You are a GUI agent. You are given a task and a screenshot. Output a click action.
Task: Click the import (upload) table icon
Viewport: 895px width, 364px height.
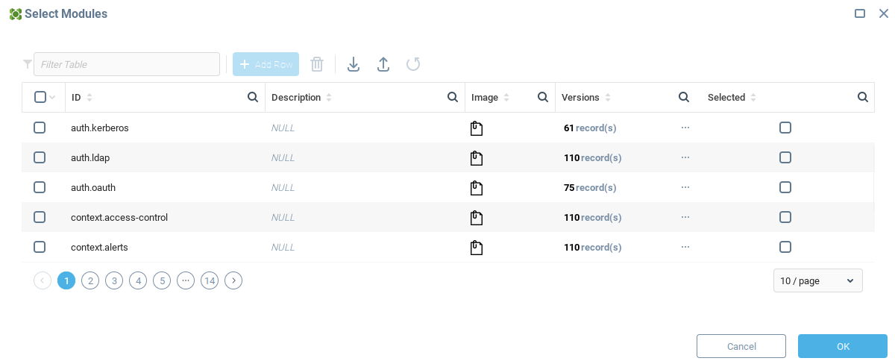[x=383, y=64]
